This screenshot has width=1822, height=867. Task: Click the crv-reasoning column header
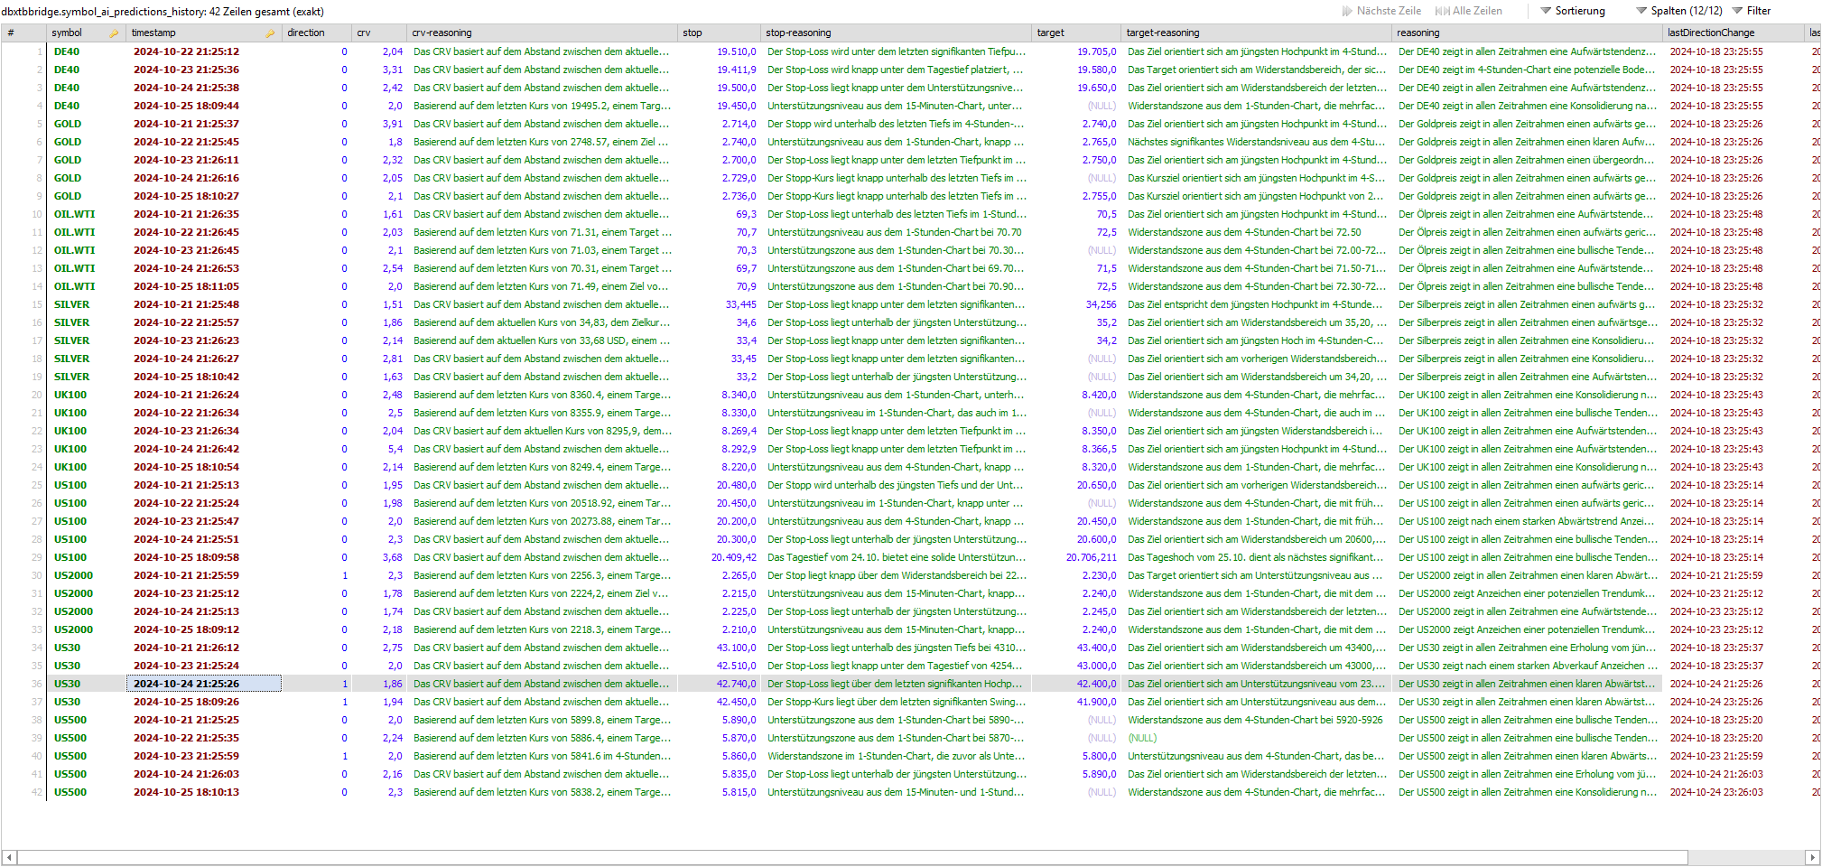coord(542,33)
